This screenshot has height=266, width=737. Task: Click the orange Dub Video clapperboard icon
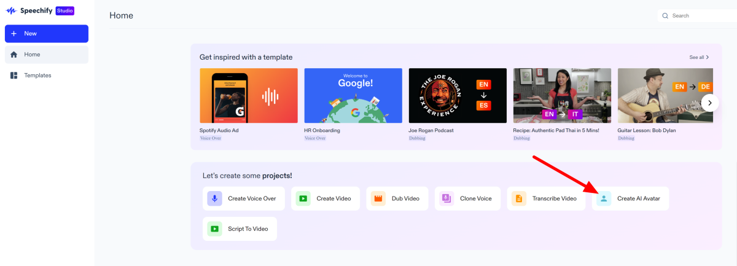coord(378,198)
